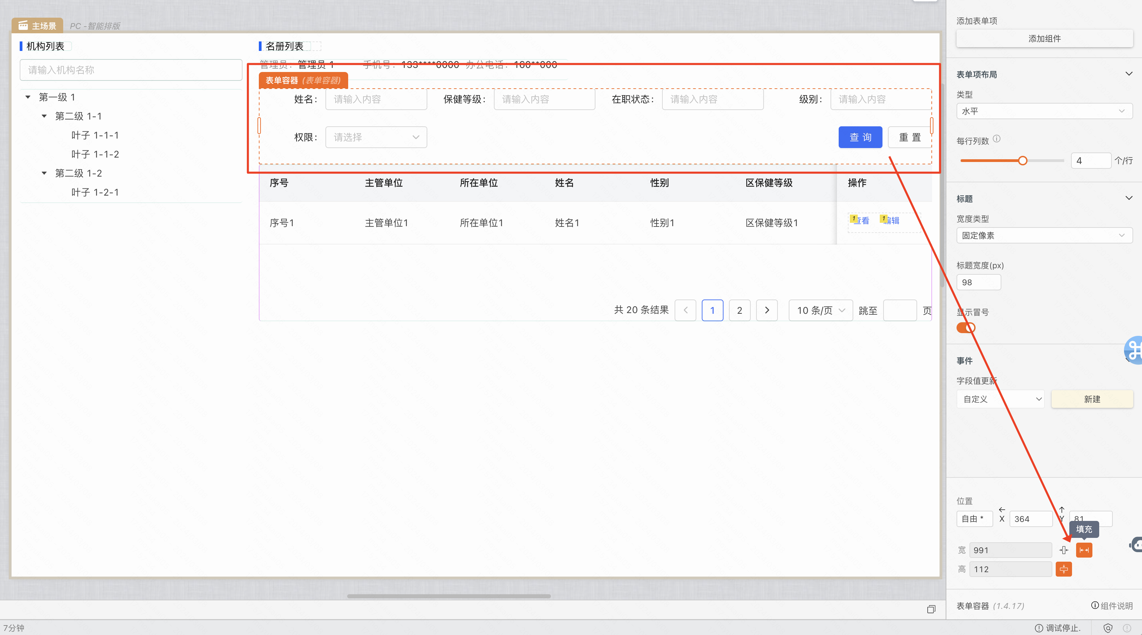Image resolution: width=1142 pixels, height=635 pixels.
Task: Click the 跳至 page jump input
Action: click(900, 310)
